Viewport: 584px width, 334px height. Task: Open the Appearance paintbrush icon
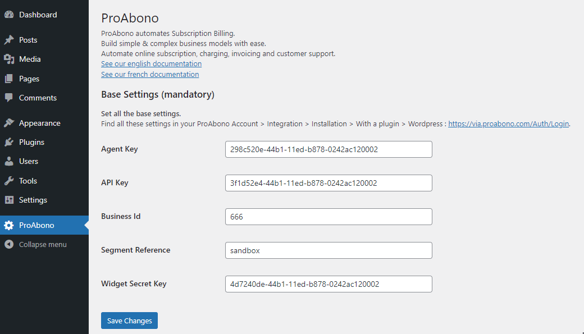coord(9,123)
